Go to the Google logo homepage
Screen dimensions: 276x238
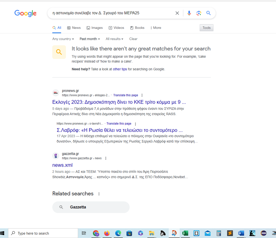26,13
